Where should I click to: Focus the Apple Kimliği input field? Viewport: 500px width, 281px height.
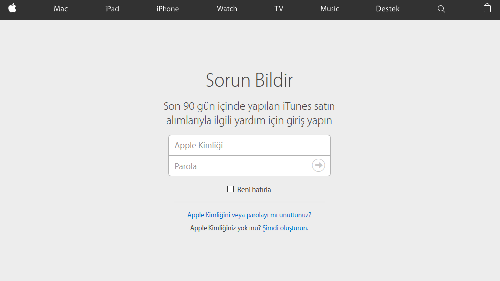coord(250,145)
